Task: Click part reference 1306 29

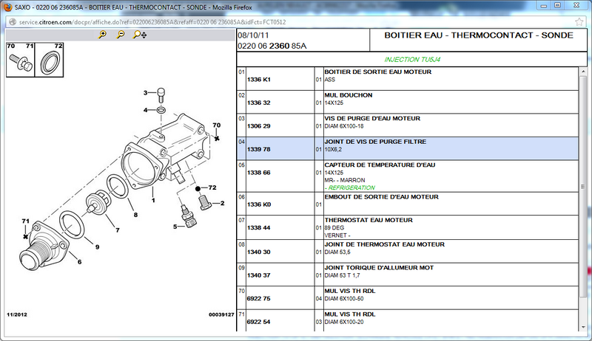Action: click(x=258, y=126)
